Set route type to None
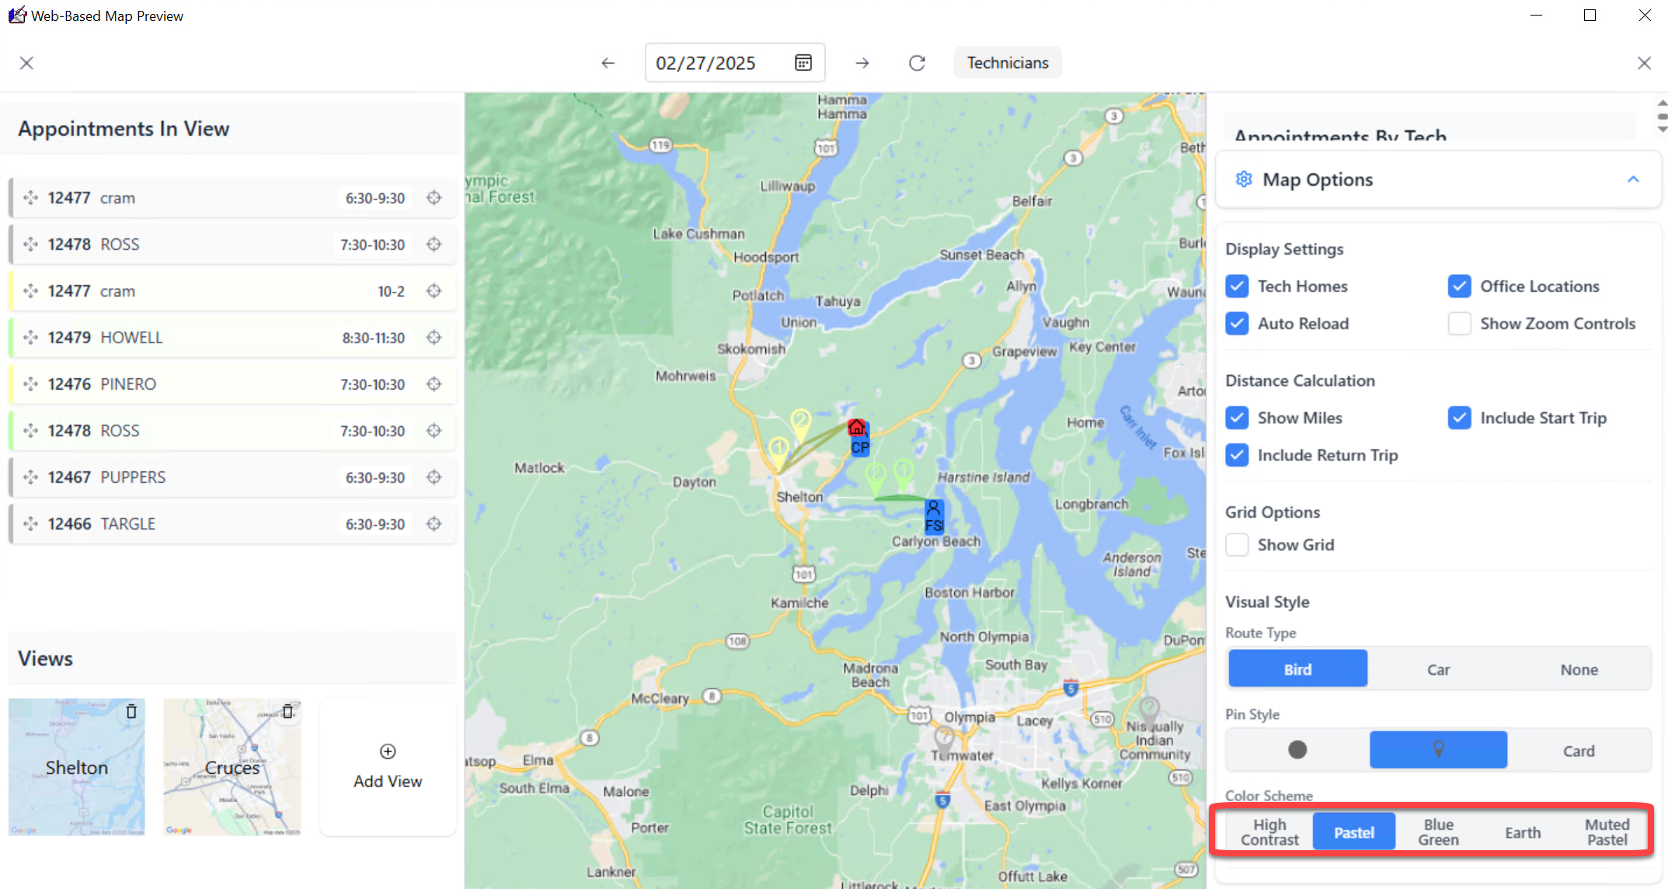This screenshot has height=889, width=1668. pyautogui.click(x=1579, y=669)
